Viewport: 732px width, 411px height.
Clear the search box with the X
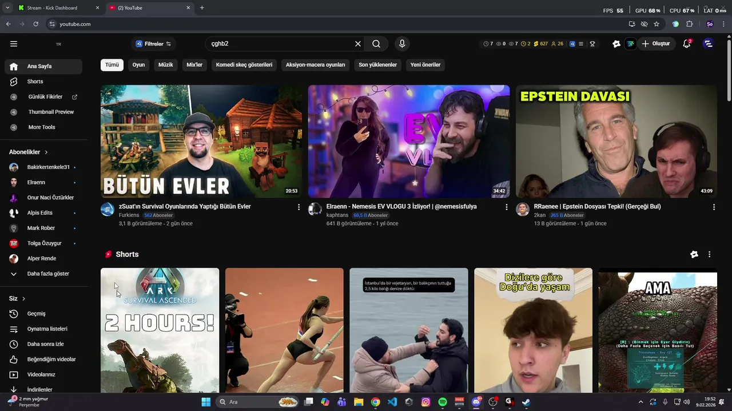[358, 44]
